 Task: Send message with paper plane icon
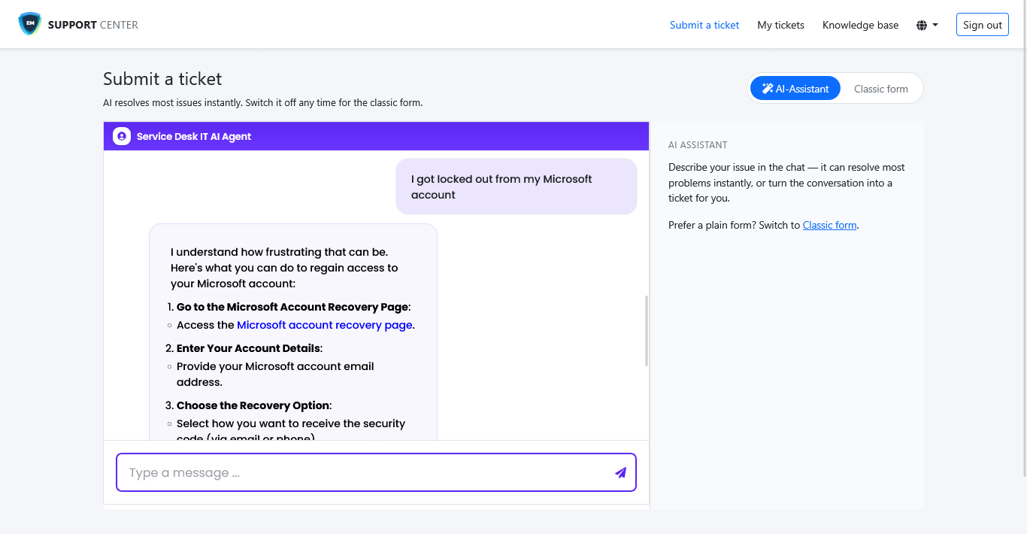click(x=620, y=472)
